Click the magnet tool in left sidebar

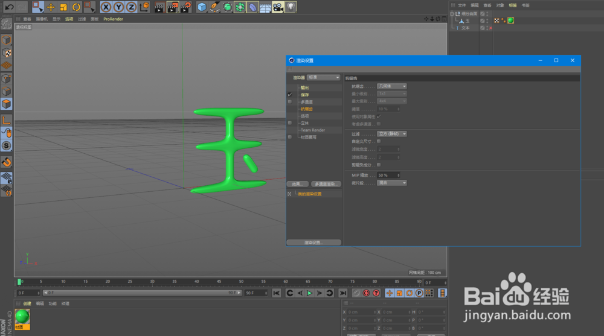(x=6, y=162)
